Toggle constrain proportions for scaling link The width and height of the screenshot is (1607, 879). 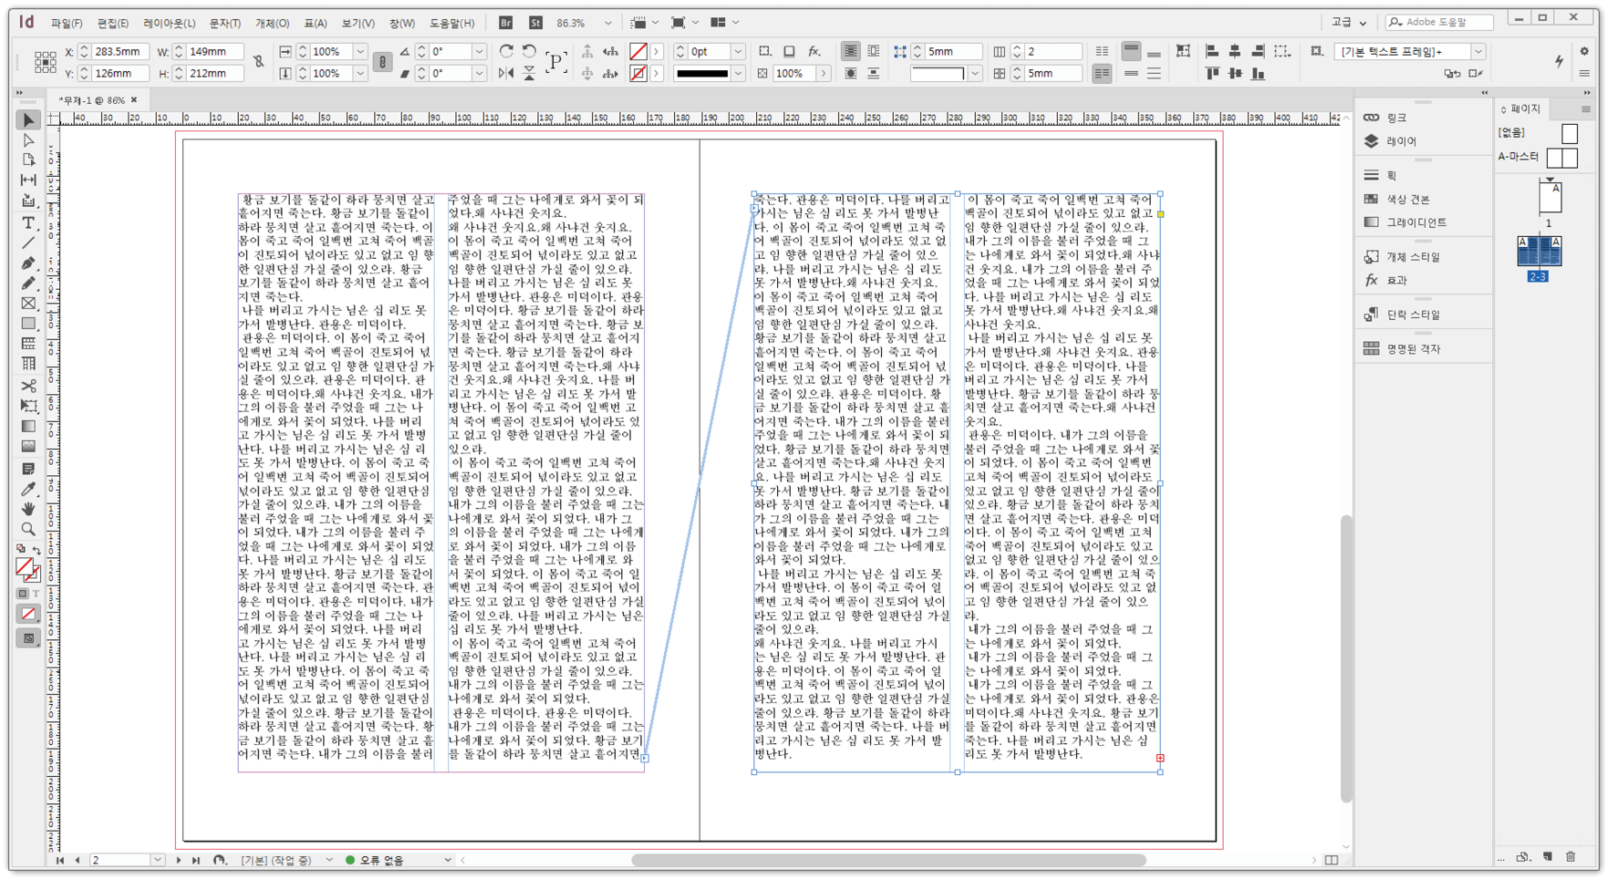click(382, 62)
